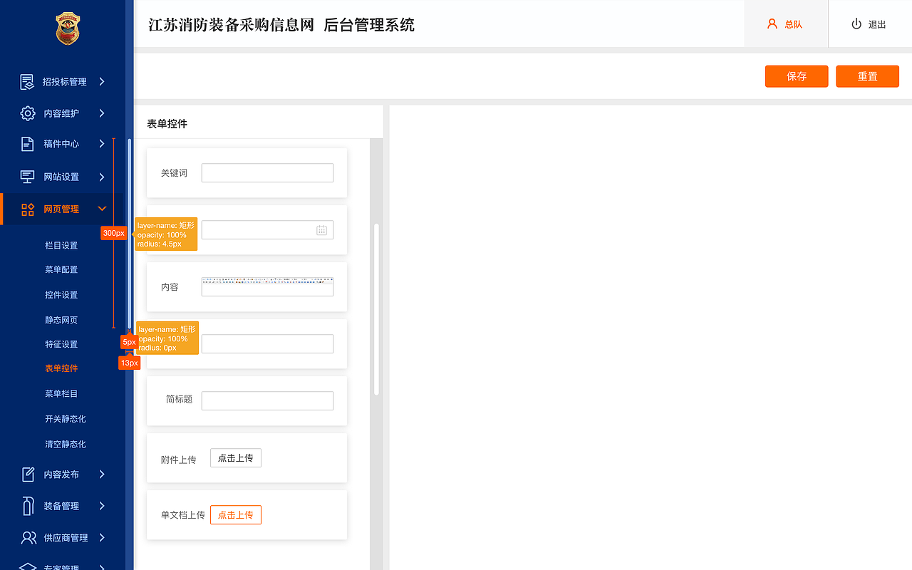Click the fire department badge logo
The width and height of the screenshot is (912, 570).
click(x=68, y=29)
